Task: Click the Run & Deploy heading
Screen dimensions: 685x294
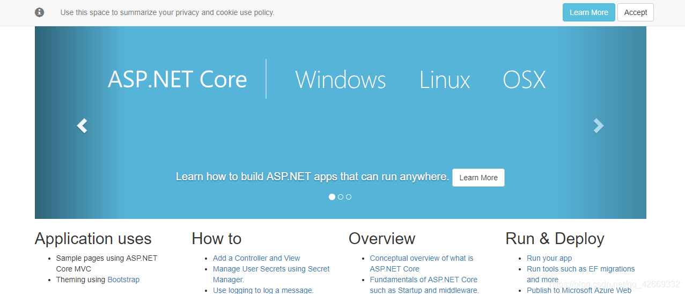Action: tap(555, 239)
